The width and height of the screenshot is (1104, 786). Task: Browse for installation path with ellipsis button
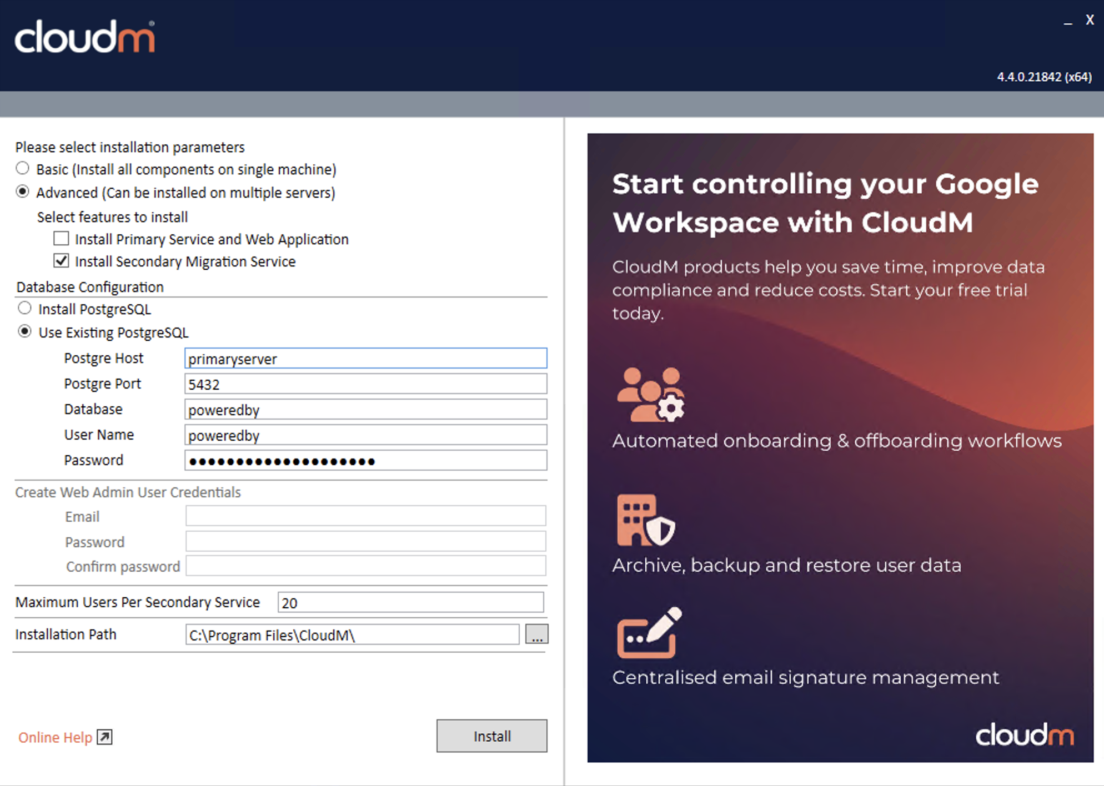[x=536, y=634]
